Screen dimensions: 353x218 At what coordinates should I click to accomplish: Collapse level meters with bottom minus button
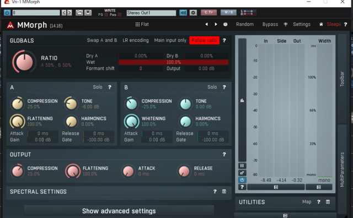click(276, 187)
